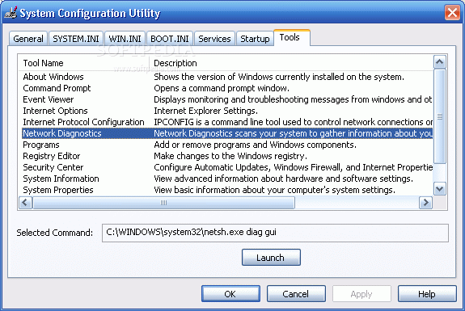The image size is (465, 311).
Task: Click the Apply button
Action: pyautogui.click(x=361, y=294)
